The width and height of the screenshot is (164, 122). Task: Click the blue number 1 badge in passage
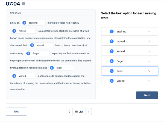(x=24, y=23)
